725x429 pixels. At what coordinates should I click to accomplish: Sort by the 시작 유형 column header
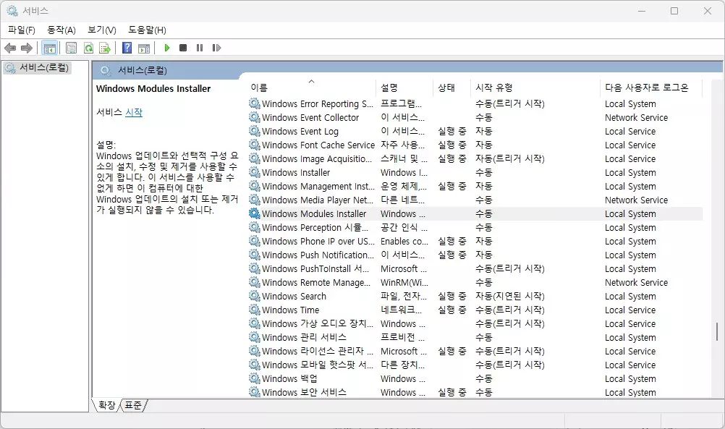point(536,88)
